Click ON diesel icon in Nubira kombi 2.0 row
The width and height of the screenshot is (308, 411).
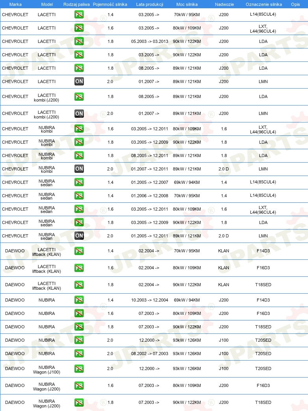coord(79,169)
